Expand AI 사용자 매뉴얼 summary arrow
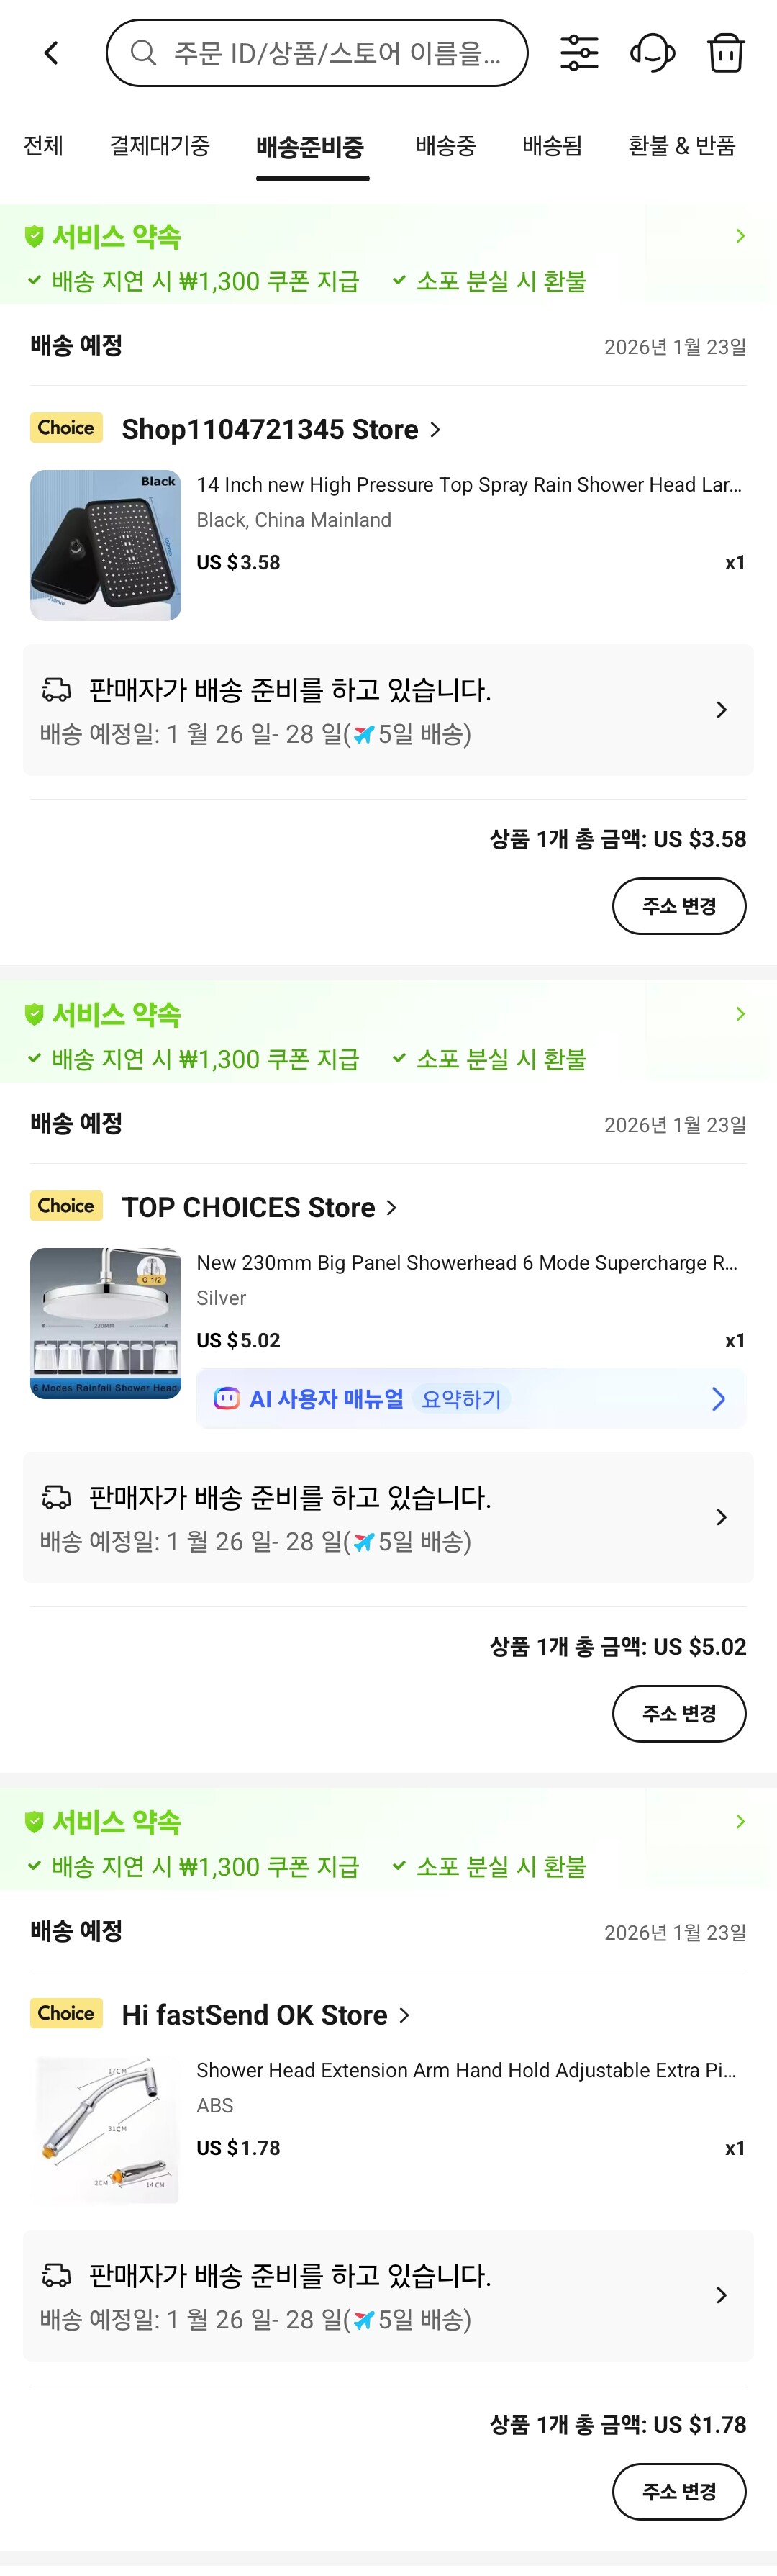Image resolution: width=777 pixels, height=2576 pixels. pos(718,1398)
